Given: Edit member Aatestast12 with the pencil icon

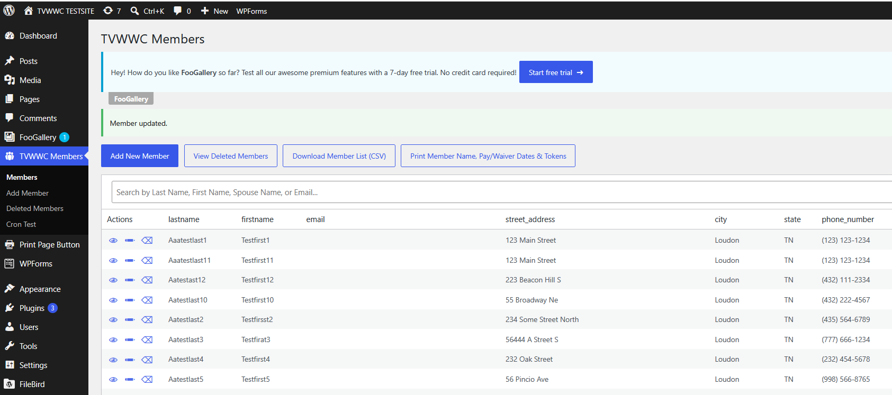Looking at the screenshot, I should tap(130, 280).
